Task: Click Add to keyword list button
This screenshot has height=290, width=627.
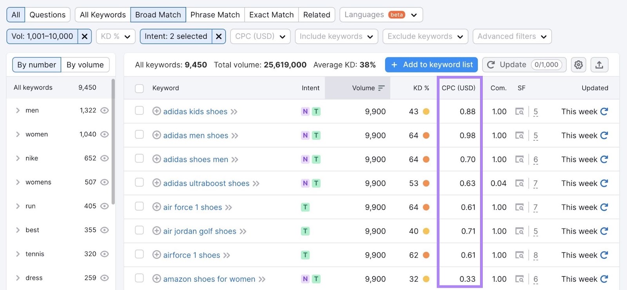Action: [431, 65]
